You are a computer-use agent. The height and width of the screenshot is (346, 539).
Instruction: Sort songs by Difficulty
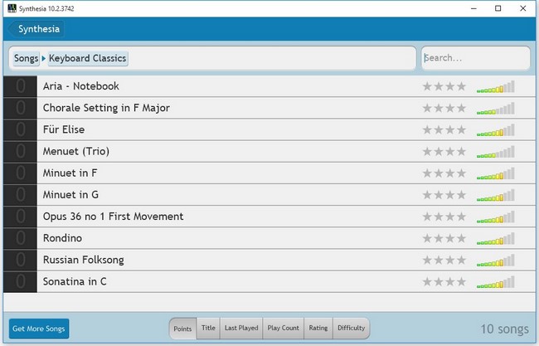[x=352, y=328]
